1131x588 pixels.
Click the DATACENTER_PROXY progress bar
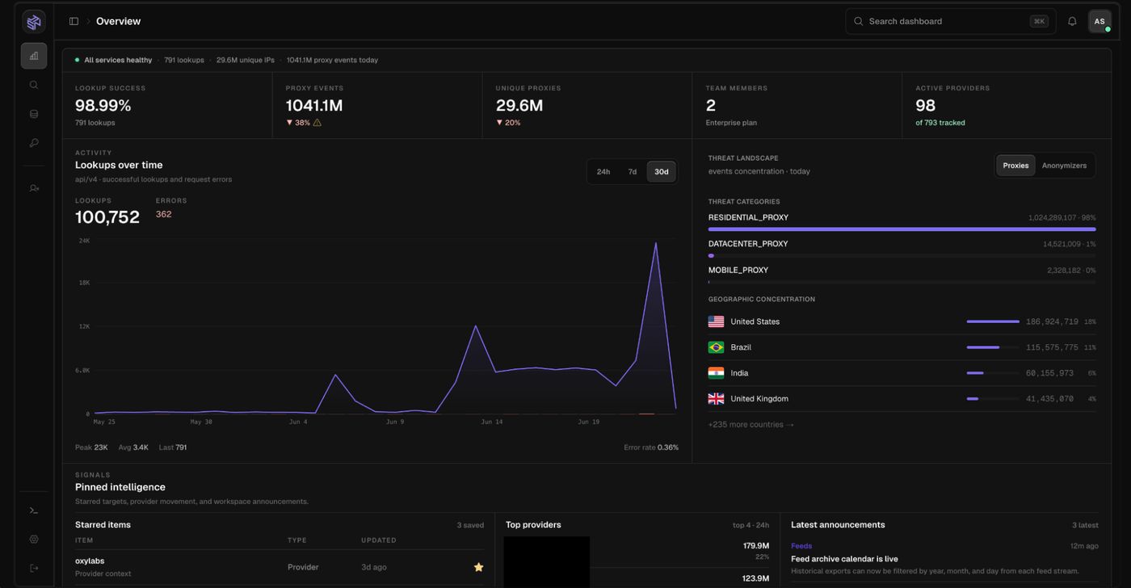click(902, 256)
